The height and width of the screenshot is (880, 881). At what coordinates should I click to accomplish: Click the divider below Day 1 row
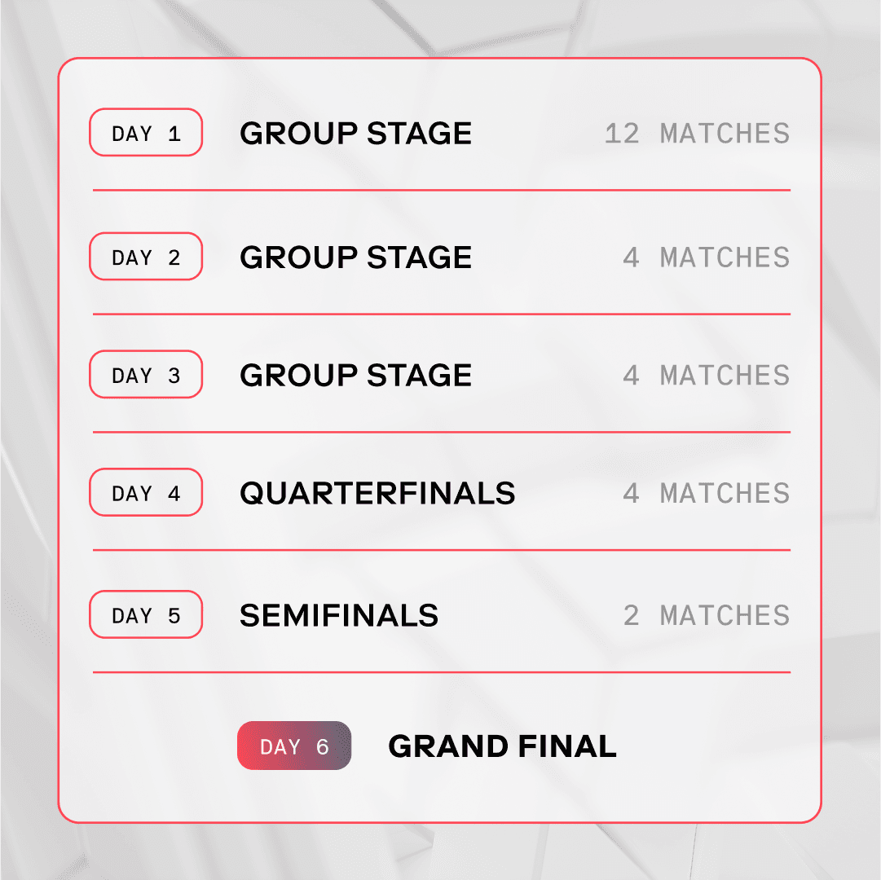[442, 191]
